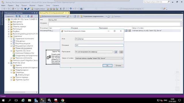
Task: Click the Серверы button in the designer toolbar
Action: tap(116, 17)
